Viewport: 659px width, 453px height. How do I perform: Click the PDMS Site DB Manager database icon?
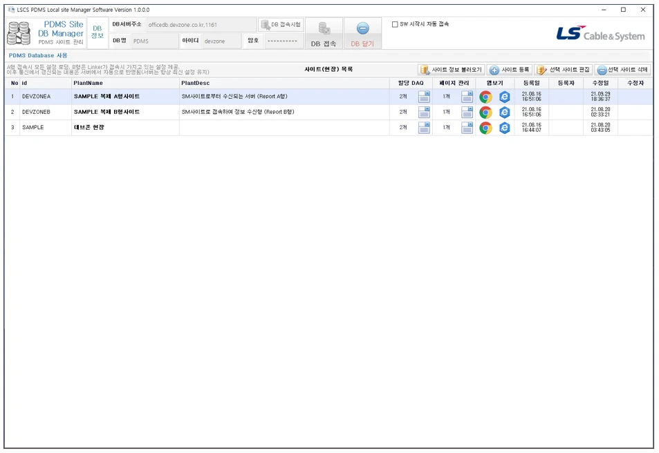19,33
